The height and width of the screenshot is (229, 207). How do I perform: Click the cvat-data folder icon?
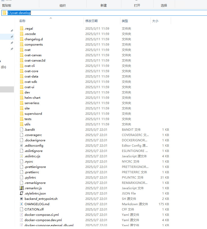tap(22, 76)
